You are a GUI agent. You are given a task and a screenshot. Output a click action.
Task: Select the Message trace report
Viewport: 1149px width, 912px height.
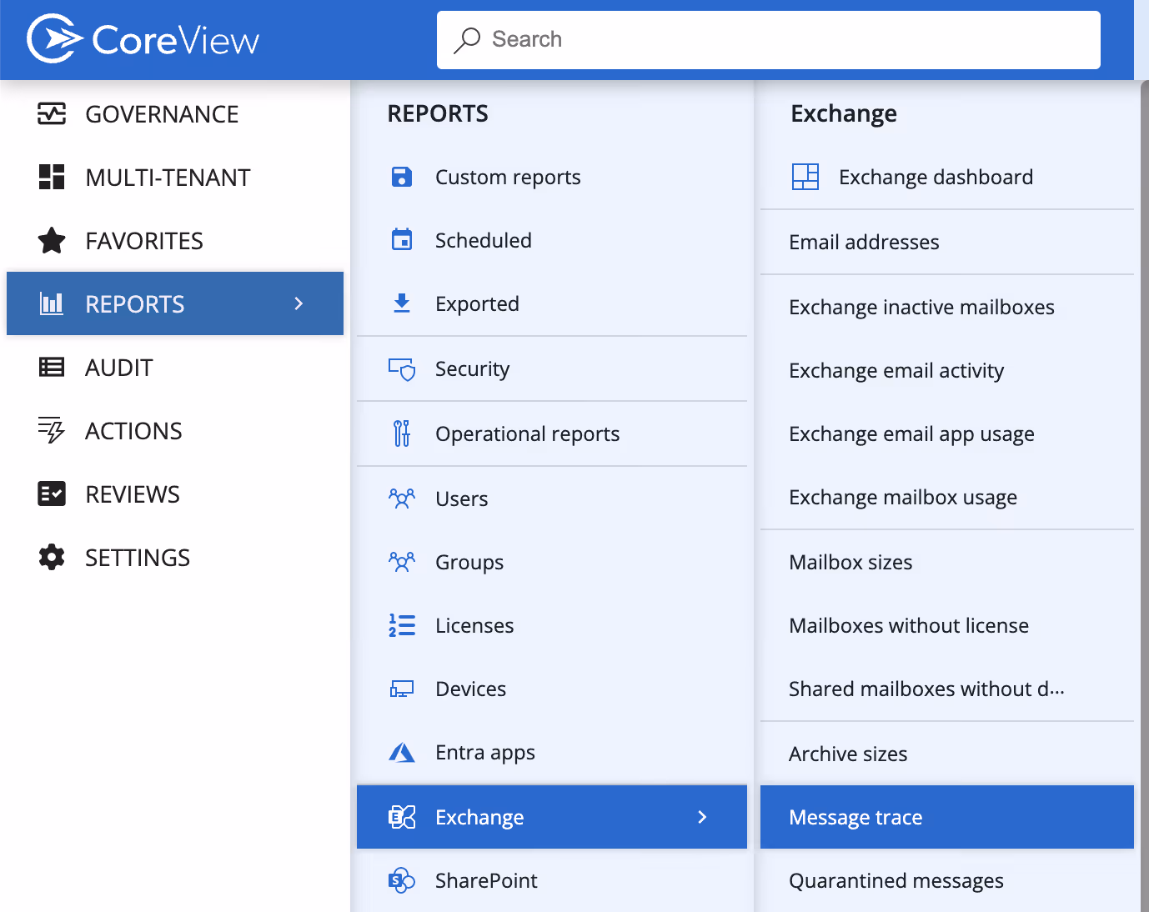(855, 817)
